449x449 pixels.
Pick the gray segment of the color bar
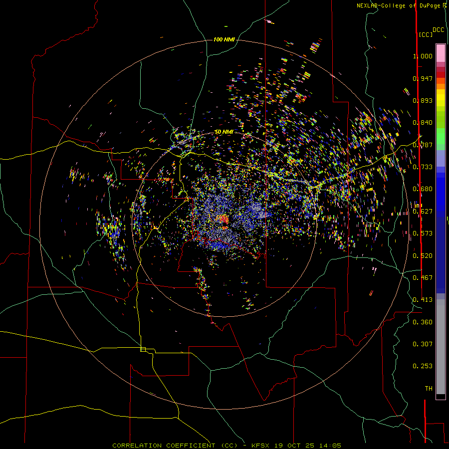coord(441,347)
